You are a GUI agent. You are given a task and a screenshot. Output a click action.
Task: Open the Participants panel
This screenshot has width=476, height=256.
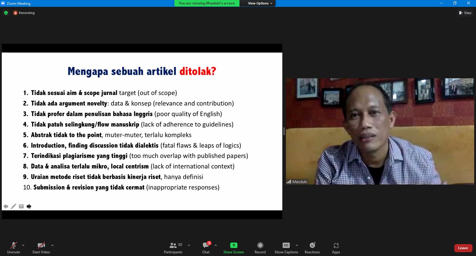[173, 248]
